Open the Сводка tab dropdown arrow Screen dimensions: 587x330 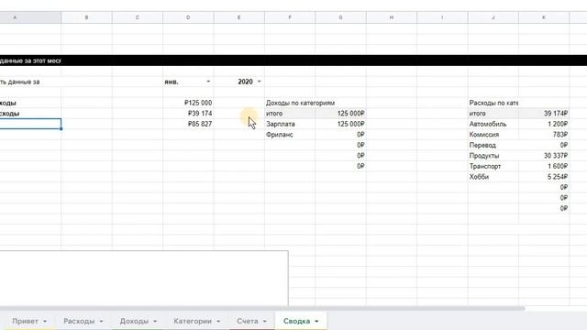coord(316,322)
